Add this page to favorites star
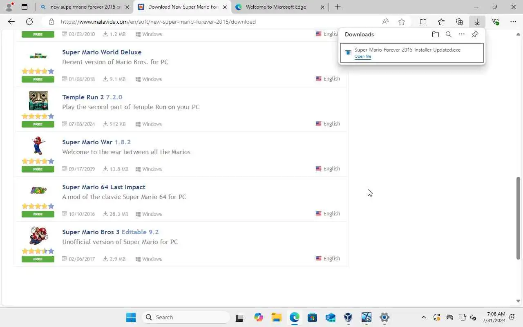The height and width of the screenshot is (327, 523). click(402, 22)
